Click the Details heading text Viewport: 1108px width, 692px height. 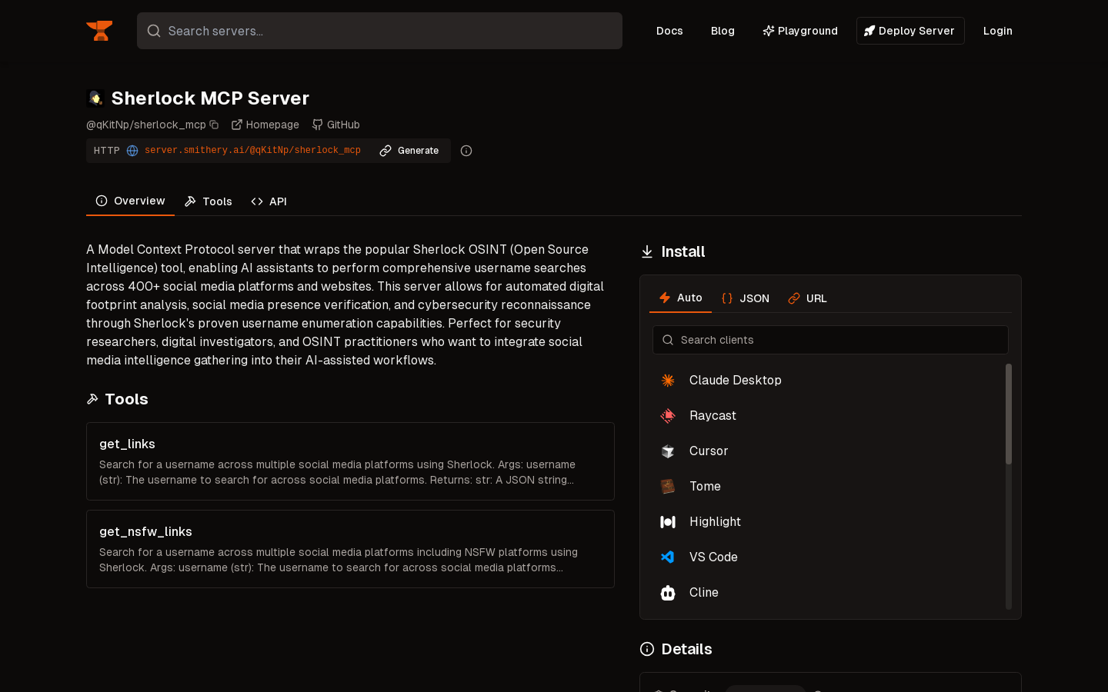(686, 649)
